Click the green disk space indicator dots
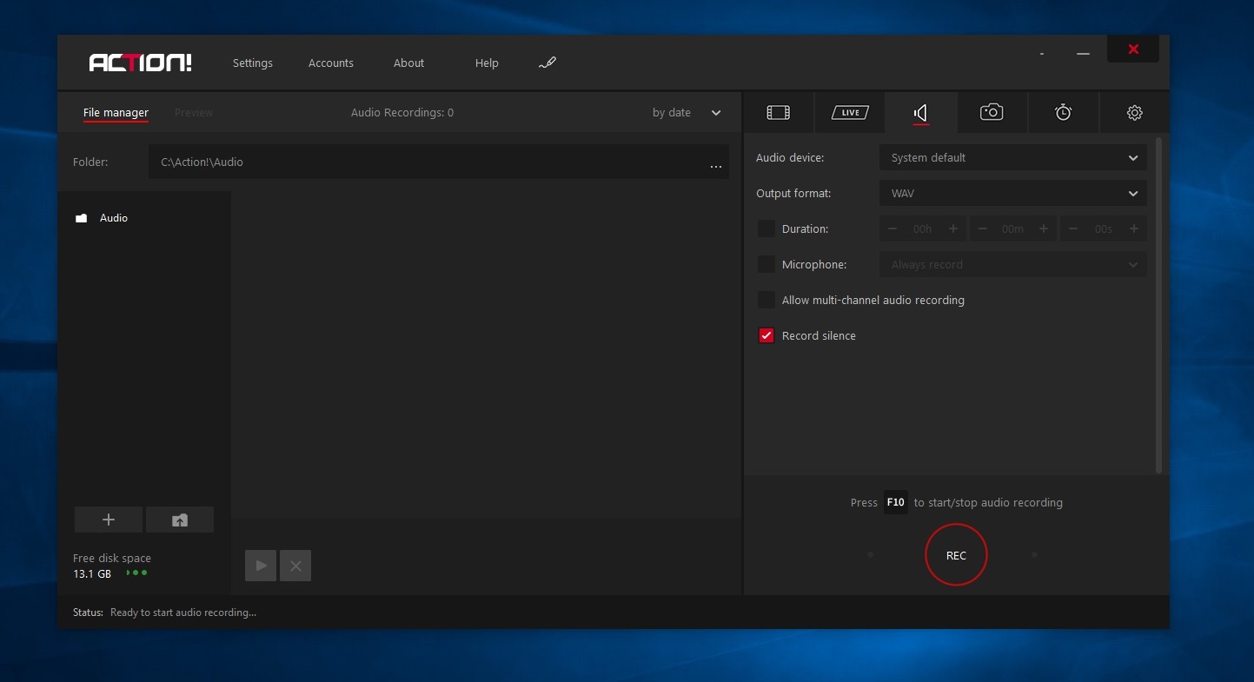This screenshot has width=1254, height=682. [x=136, y=573]
